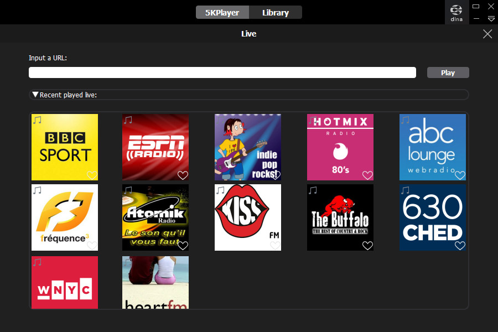Image resolution: width=498 pixels, height=332 pixels.
Task: Launch the heart fm station tile
Action: tap(155, 282)
